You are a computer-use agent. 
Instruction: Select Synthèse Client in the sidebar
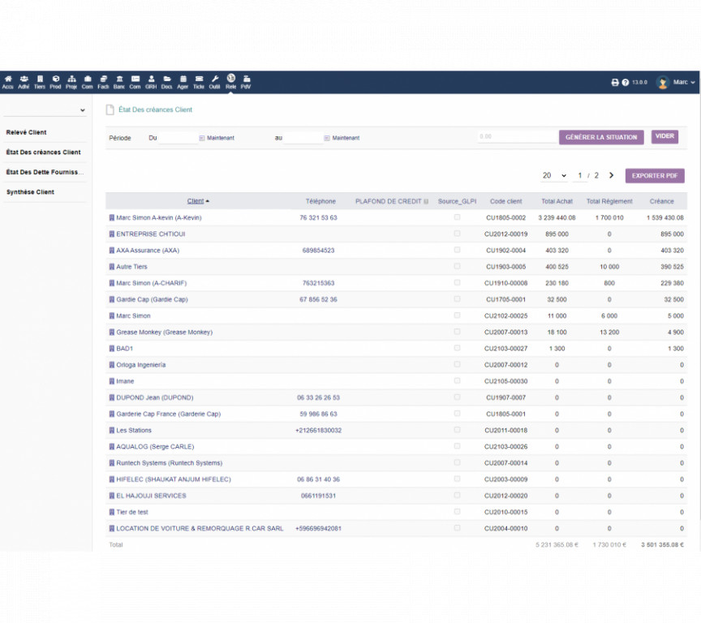click(x=31, y=192)
